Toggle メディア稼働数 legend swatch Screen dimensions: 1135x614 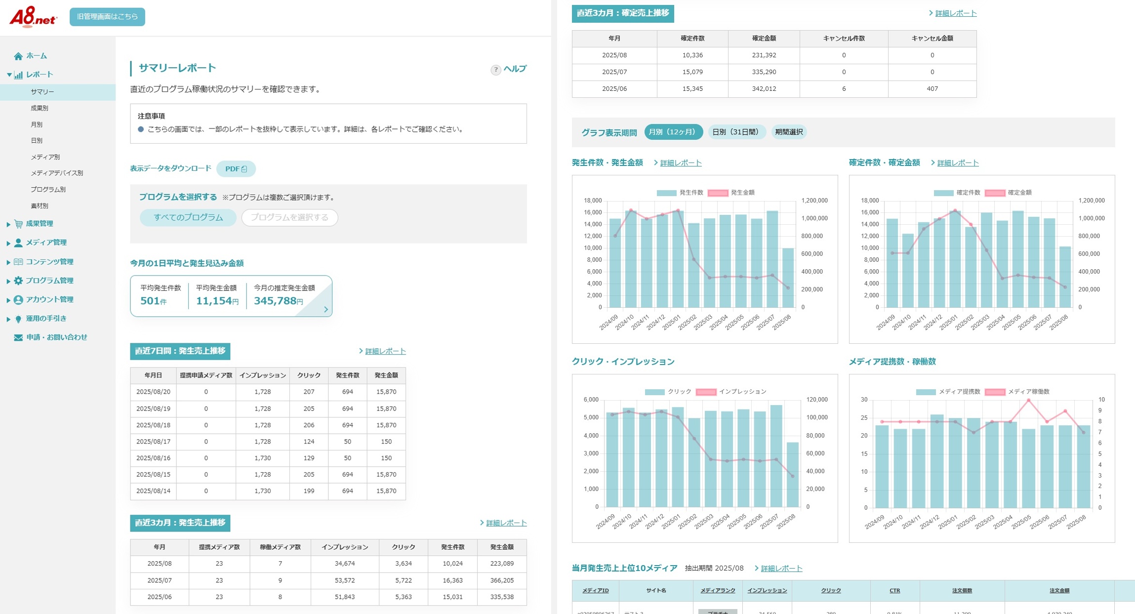coord(995,392)
